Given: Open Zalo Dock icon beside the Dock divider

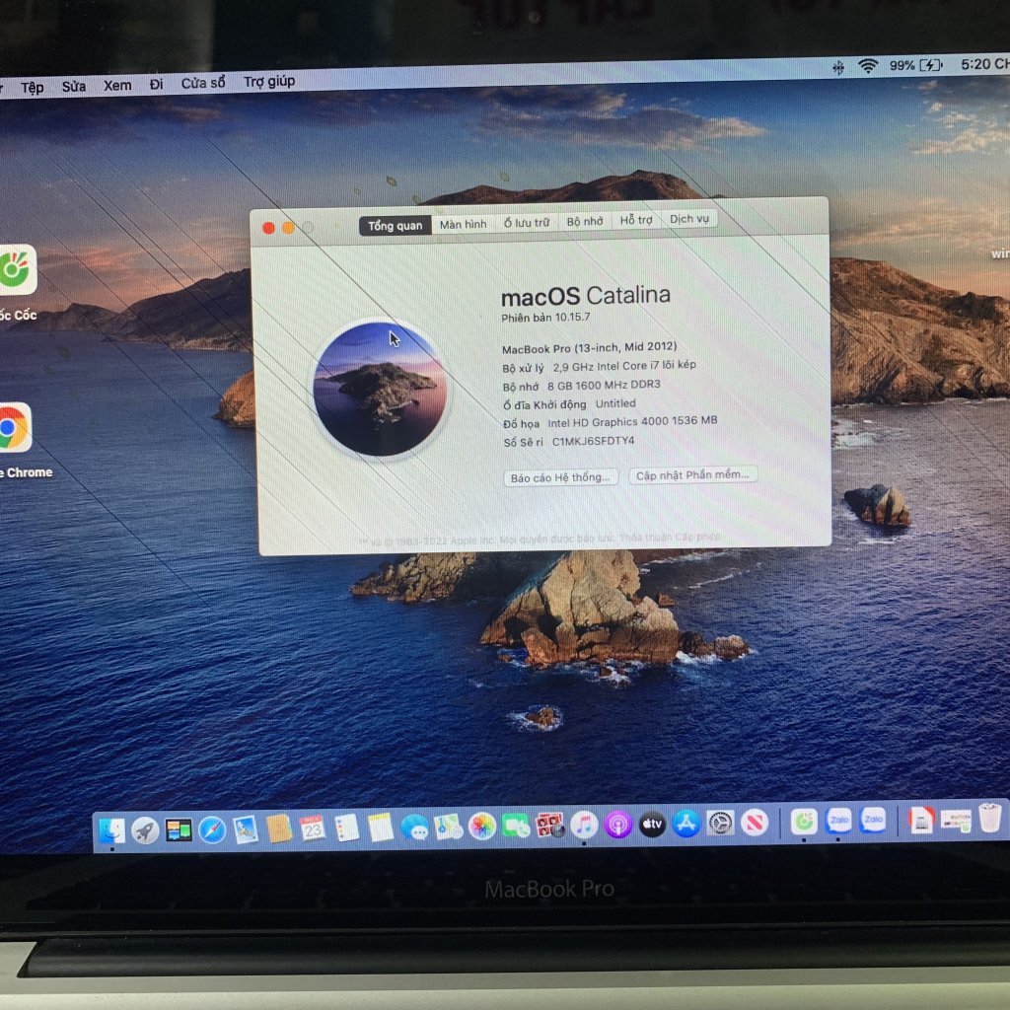Looking at the screenshot, I should [873, 820].
